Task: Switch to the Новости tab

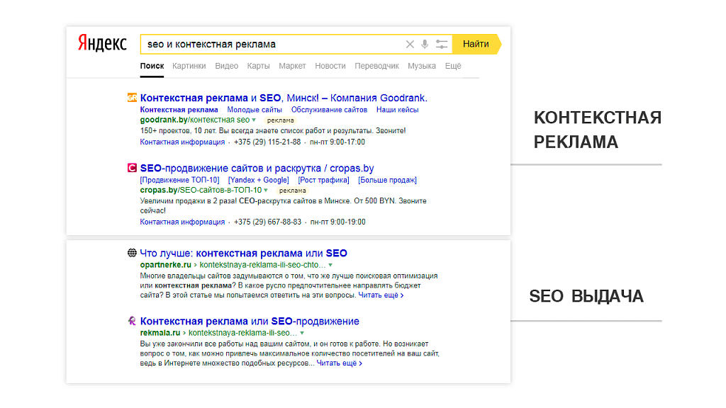Action: 330,66
